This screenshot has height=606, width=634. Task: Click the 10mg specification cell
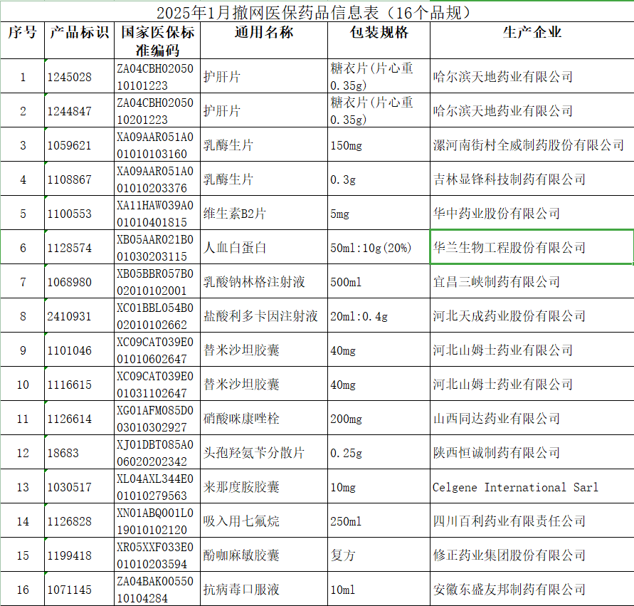click(x=379, y=486)
